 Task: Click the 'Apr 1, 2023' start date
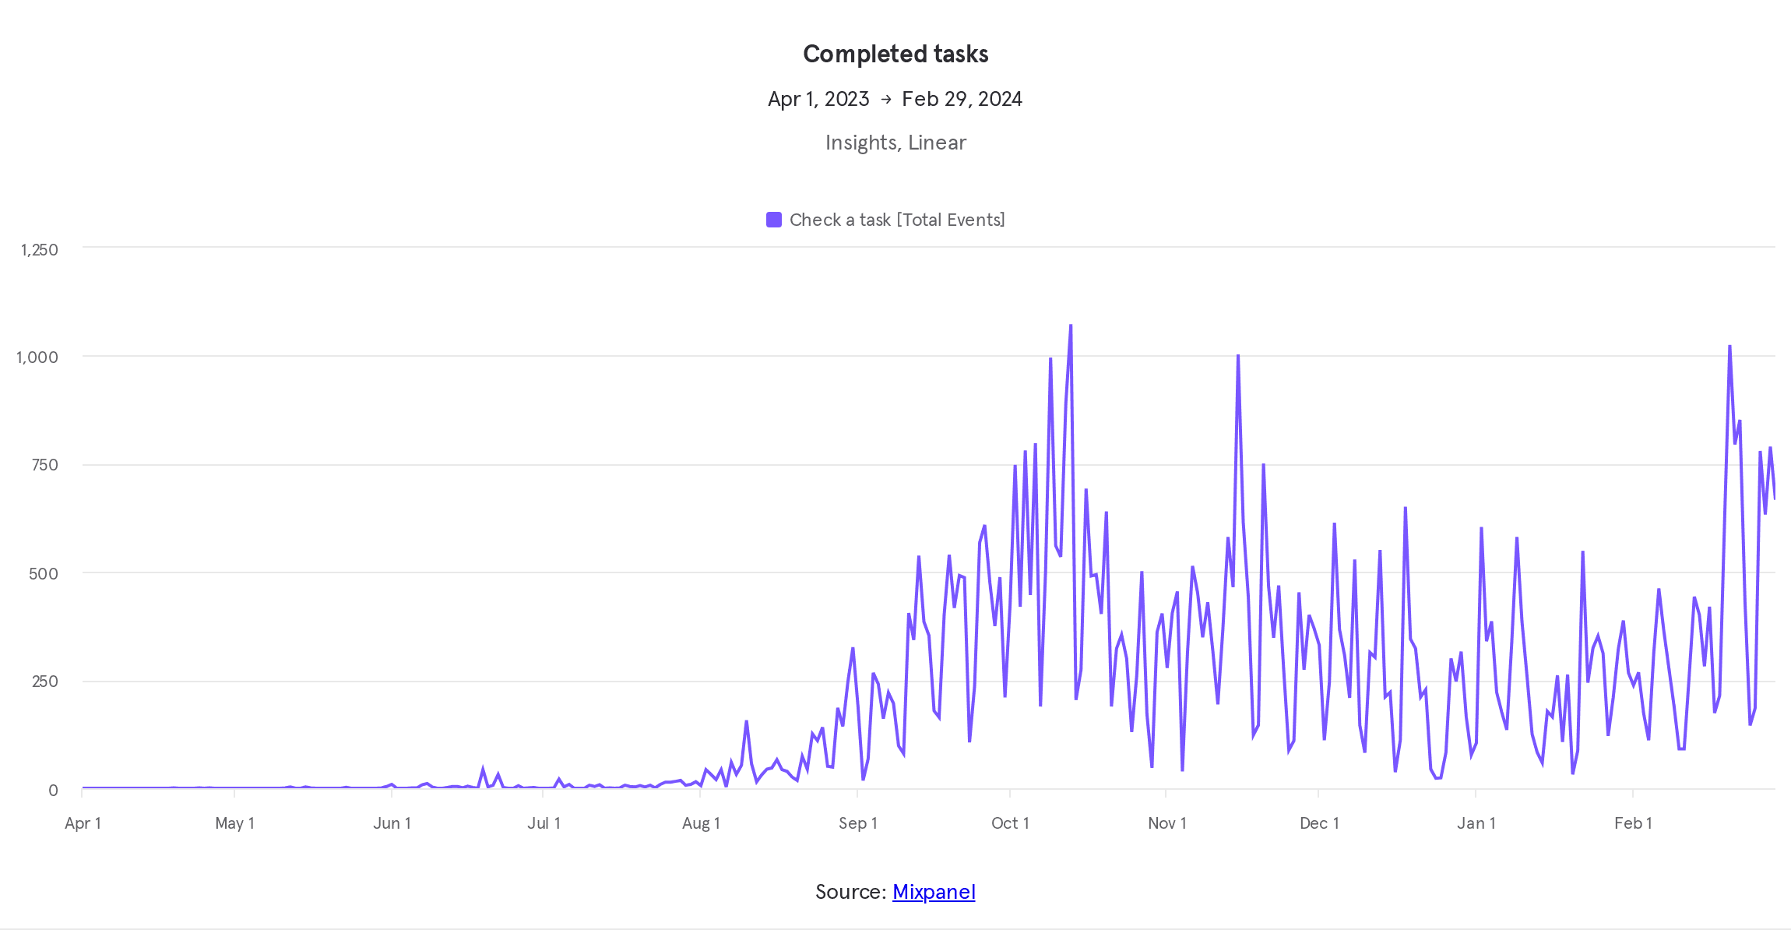click(818, 100)
